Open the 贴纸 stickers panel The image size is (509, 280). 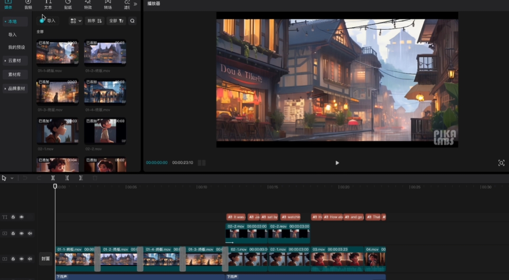tap(68, 5)
